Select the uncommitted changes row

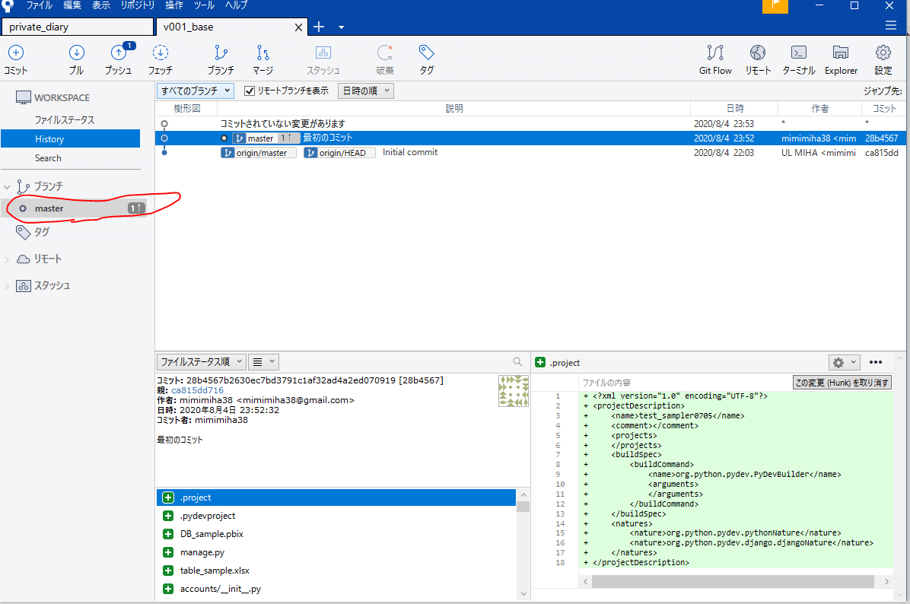[530, 123]
